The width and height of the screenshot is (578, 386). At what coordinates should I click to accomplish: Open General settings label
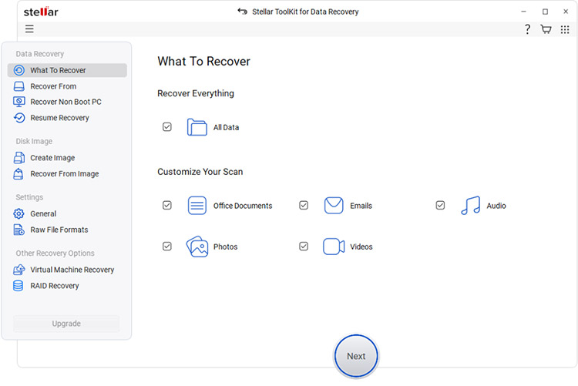[43, 213]
